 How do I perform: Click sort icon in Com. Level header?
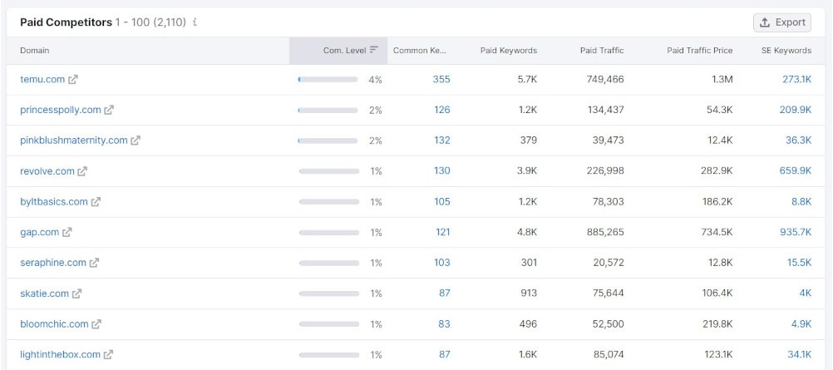(x=374, y=50)
